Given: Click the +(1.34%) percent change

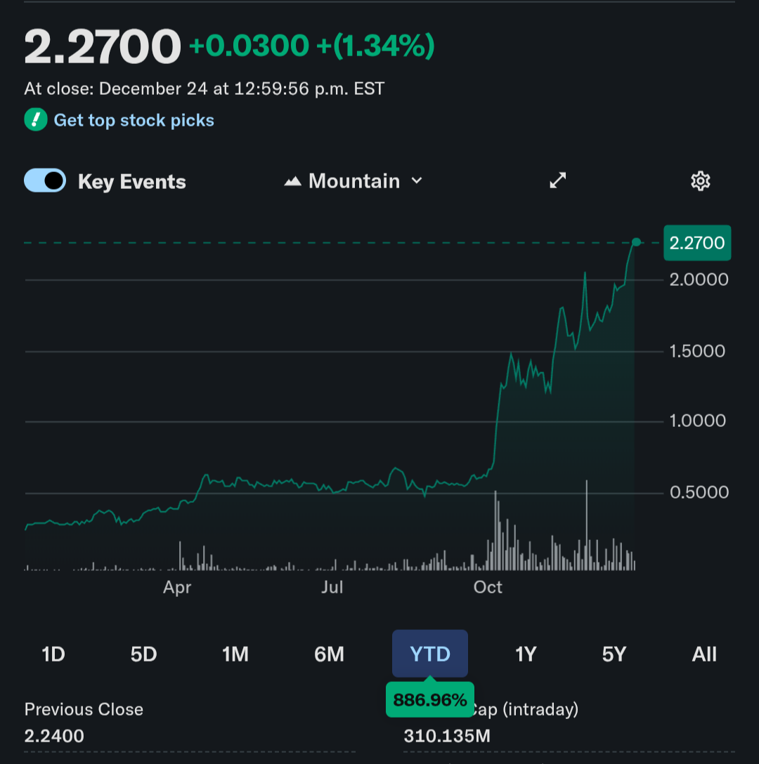Looking at the screenshot, I should pyautogui.click(x=375, y=46).
